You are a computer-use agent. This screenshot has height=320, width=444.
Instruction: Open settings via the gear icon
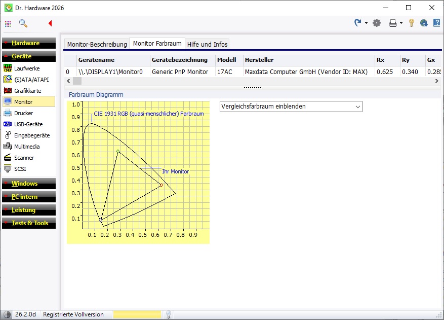click(x=377, y=23)
